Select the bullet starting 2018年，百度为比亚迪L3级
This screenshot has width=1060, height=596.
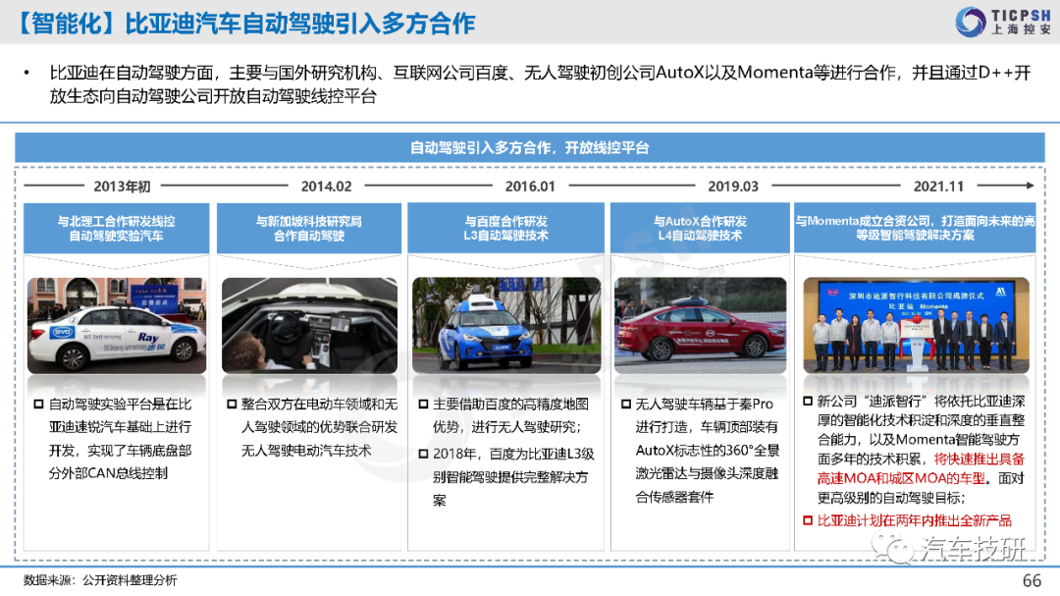(513, 476)
